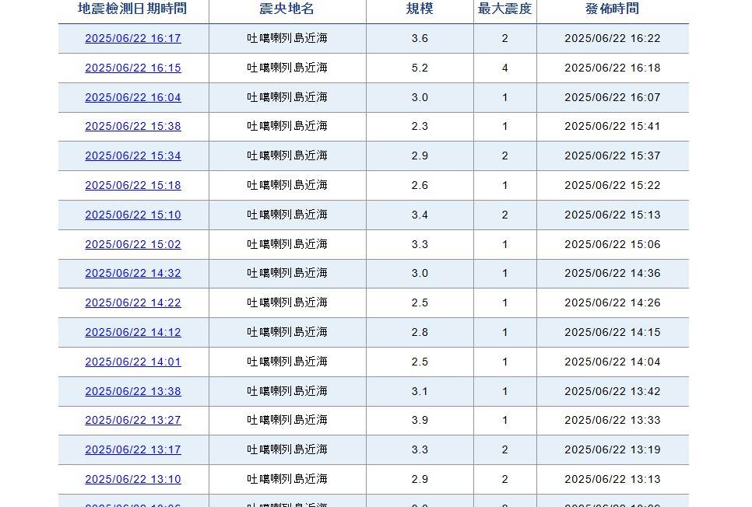Open the 2025/06/22 14:12 earthquake report

pyautogui.click(x=133, y=333)
